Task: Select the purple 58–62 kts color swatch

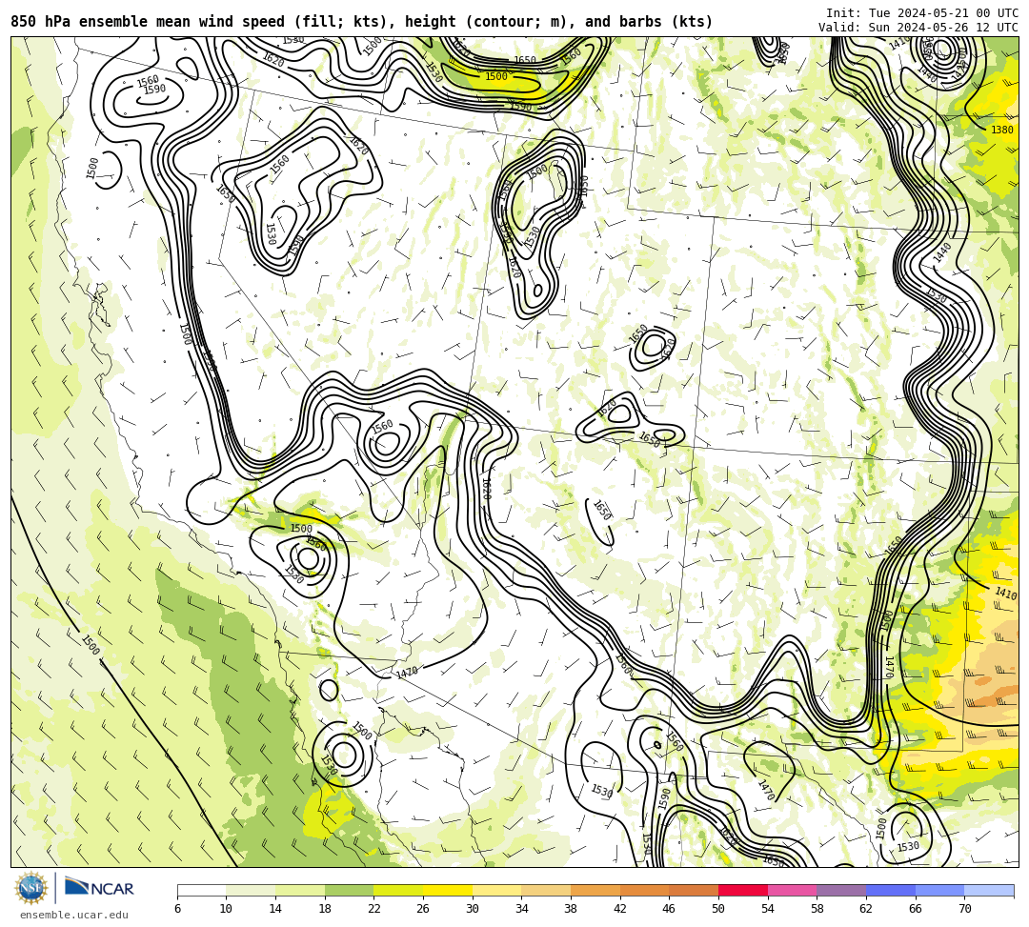Action: (x=841, y=890)
